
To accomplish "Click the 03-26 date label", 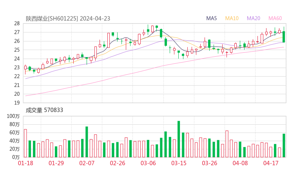I will pyautogui.click(x=209, y=163).
